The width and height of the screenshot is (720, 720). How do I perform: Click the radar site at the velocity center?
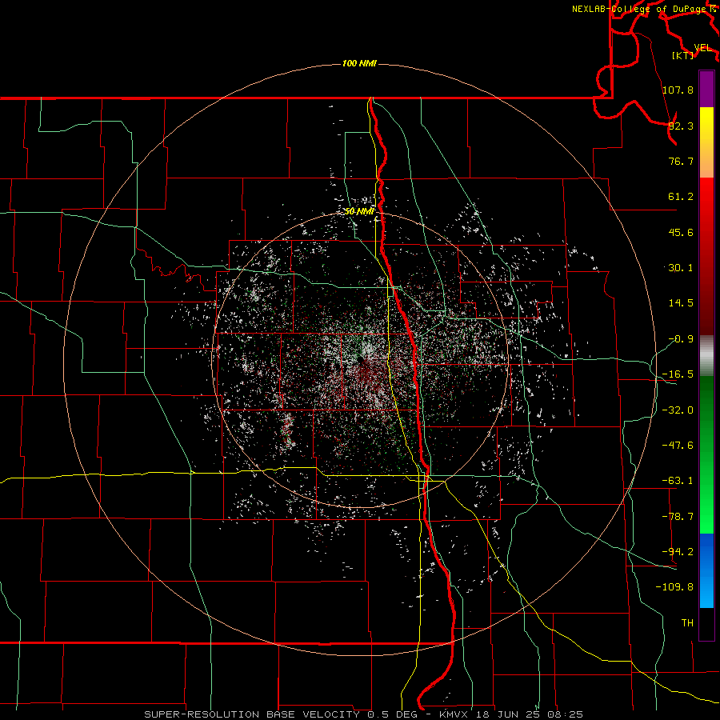[361, 359]
